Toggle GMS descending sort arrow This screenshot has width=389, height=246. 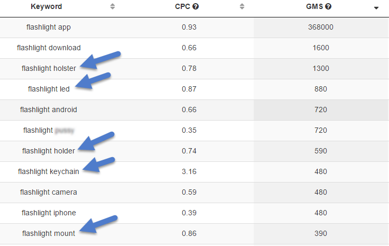(x=376, y=8)
